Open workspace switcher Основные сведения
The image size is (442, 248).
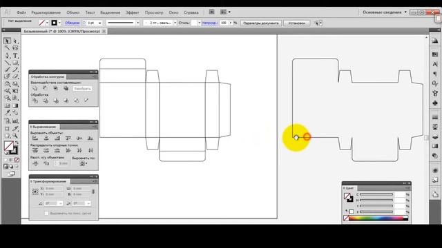pyautogui.click(x=384, y=12)
